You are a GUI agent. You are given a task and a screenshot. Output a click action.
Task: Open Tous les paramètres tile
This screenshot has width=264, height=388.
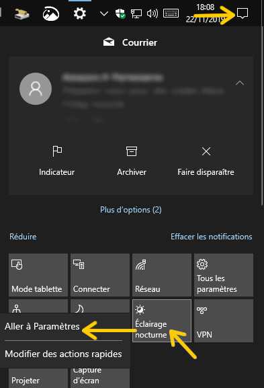tap(224, 274)
